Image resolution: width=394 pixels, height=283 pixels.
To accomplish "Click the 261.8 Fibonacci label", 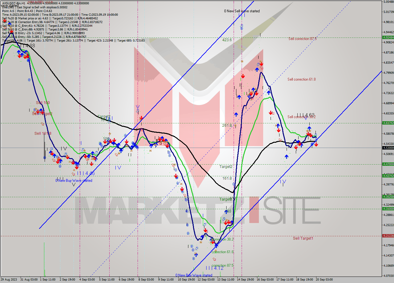I will tap(227, 126).
